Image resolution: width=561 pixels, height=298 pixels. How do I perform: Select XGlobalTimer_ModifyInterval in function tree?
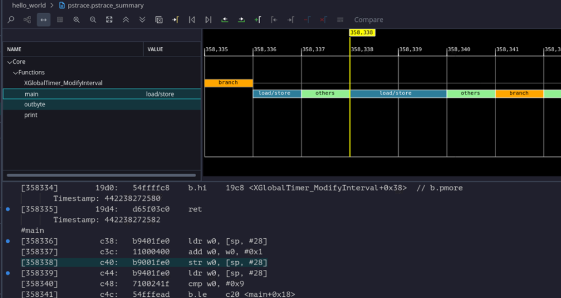point(63,83)
